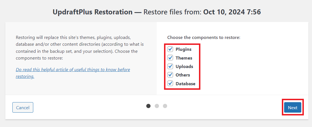312x127 pixels.
Task: Click the bold Themes label text
Action: (184, 58)
